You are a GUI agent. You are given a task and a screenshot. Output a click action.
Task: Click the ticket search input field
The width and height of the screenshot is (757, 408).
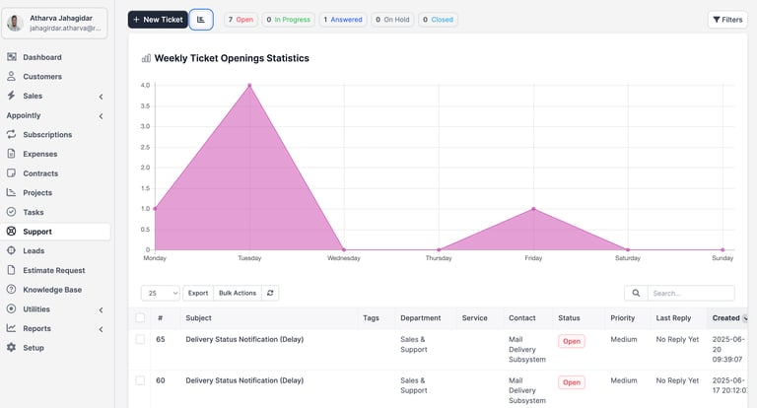690,293
